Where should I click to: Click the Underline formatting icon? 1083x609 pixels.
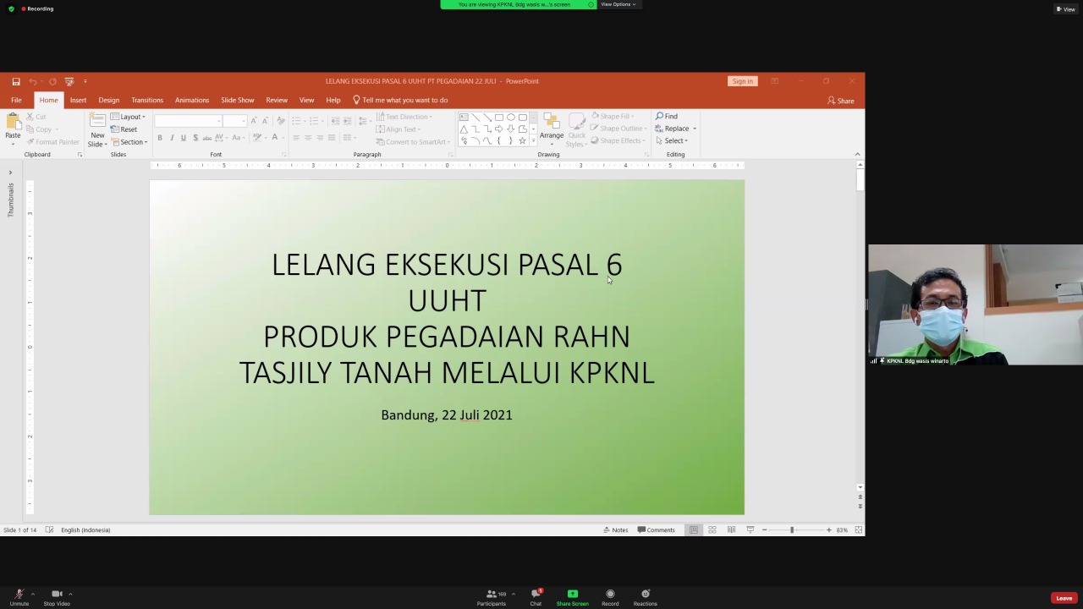click(x=183, y=138)
